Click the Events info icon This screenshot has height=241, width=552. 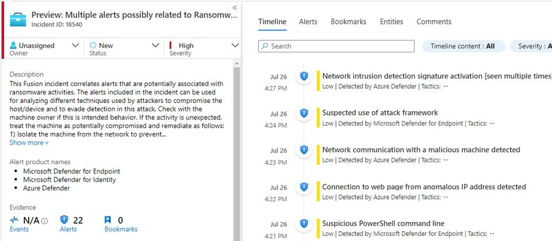tap(45, 220)
